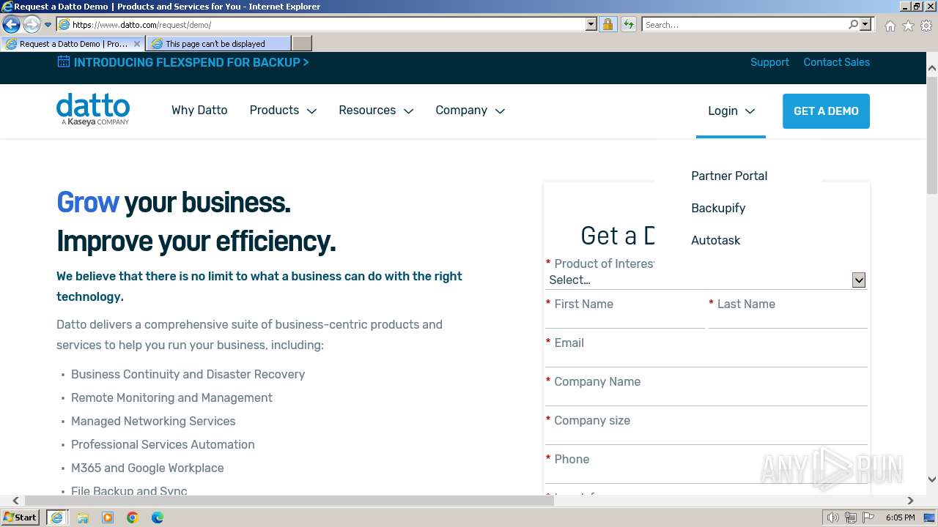
Task: Click the Datto logo
Action: coord(93,109)
